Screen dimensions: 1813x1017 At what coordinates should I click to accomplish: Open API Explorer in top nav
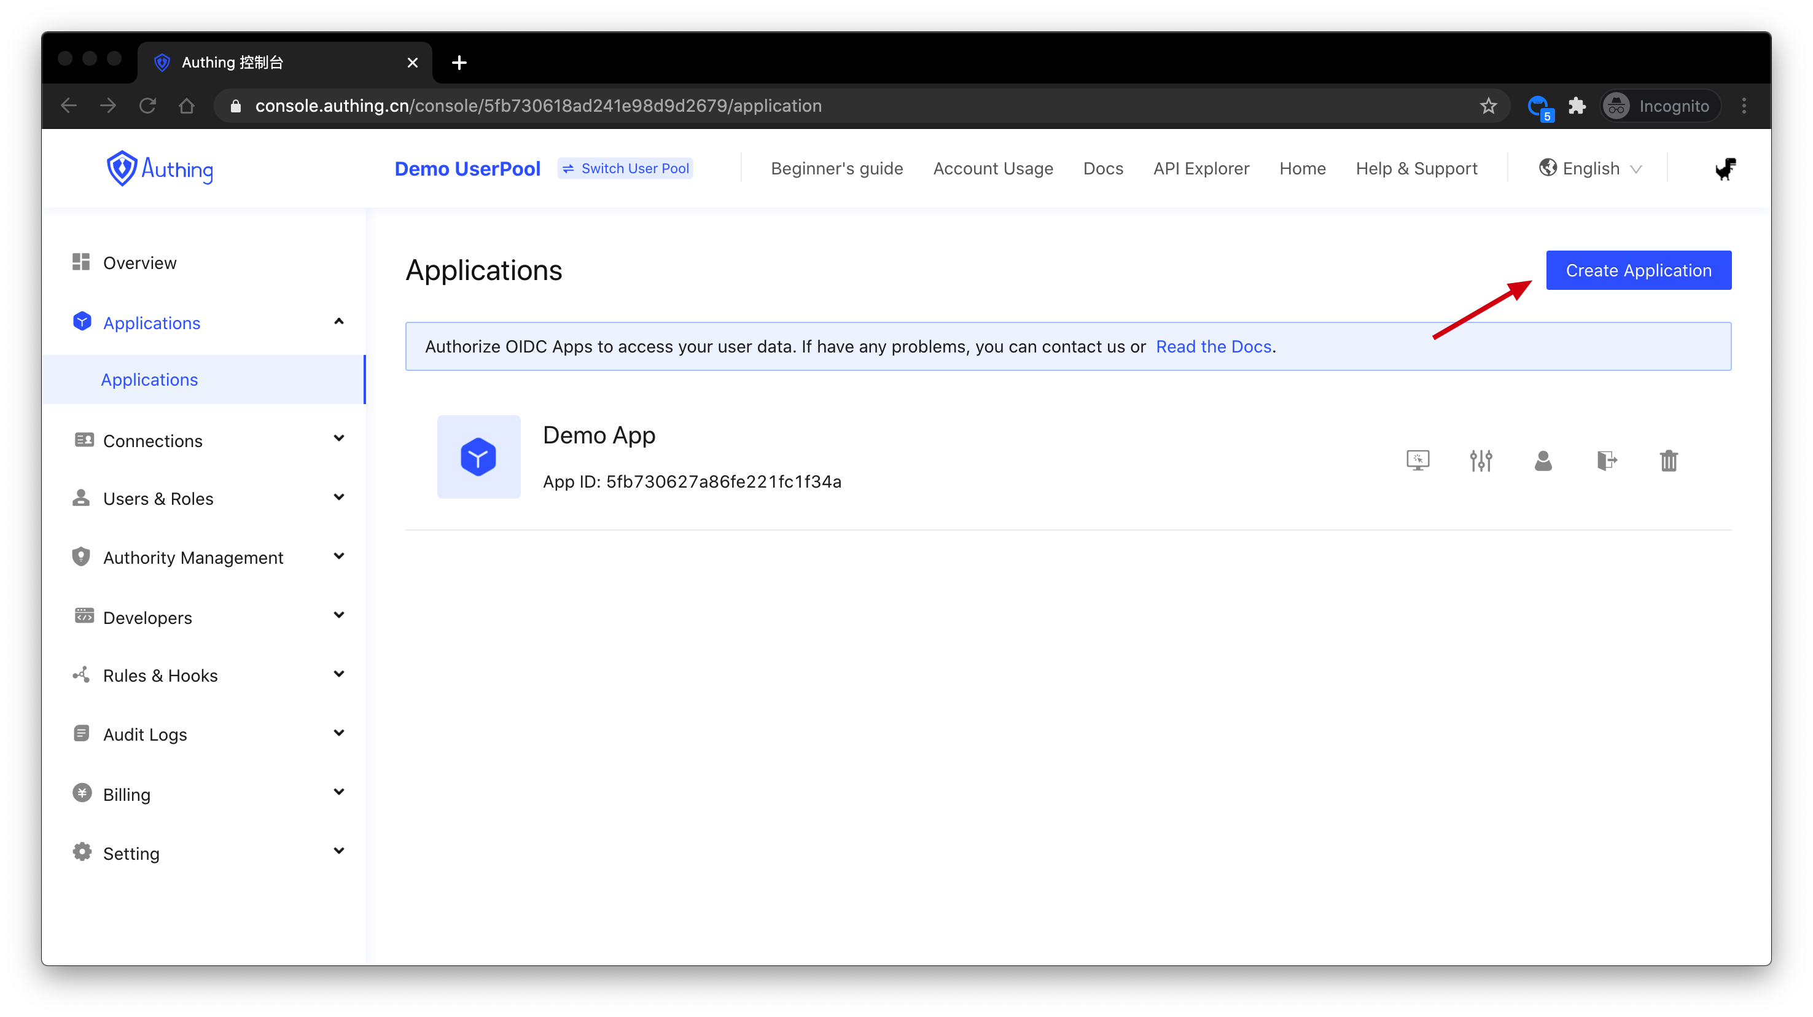1201,168
